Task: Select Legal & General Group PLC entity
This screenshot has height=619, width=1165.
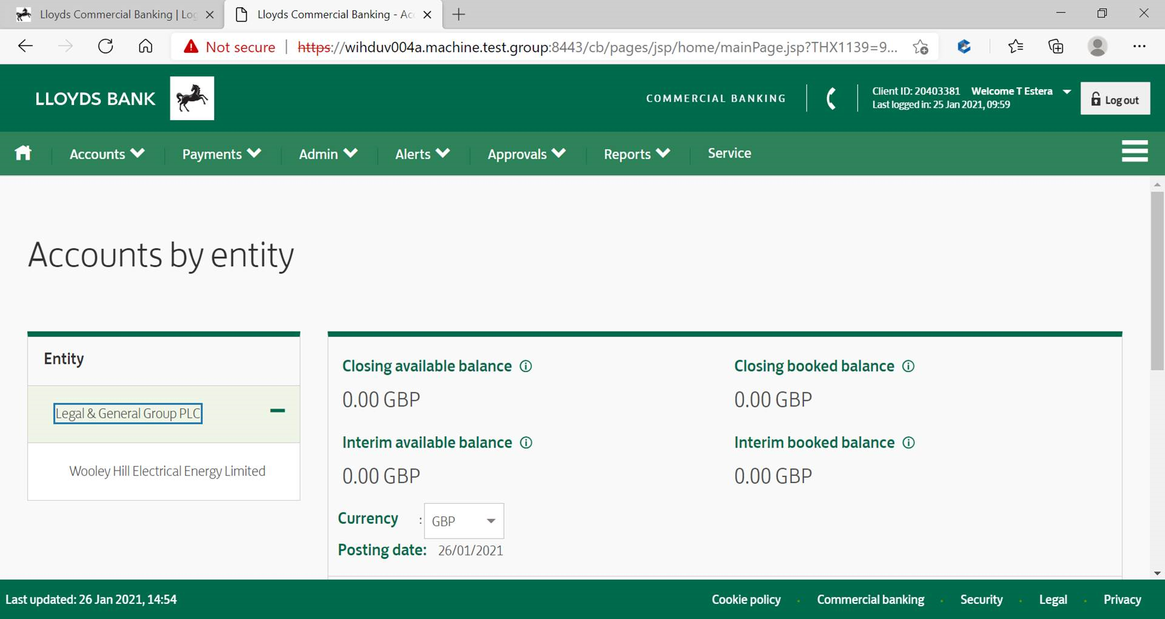Action: coord(127,413)
